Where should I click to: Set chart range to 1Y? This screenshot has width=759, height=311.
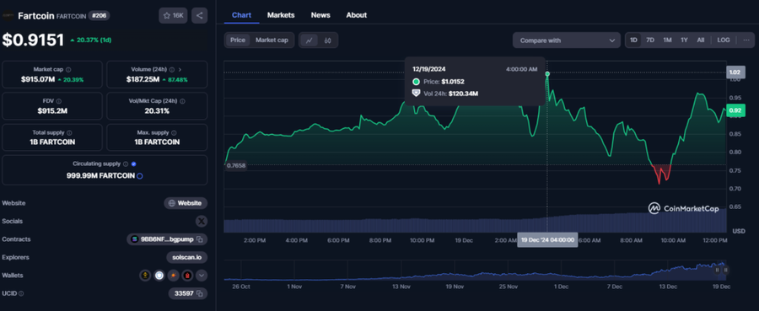[x=684, y=40]
